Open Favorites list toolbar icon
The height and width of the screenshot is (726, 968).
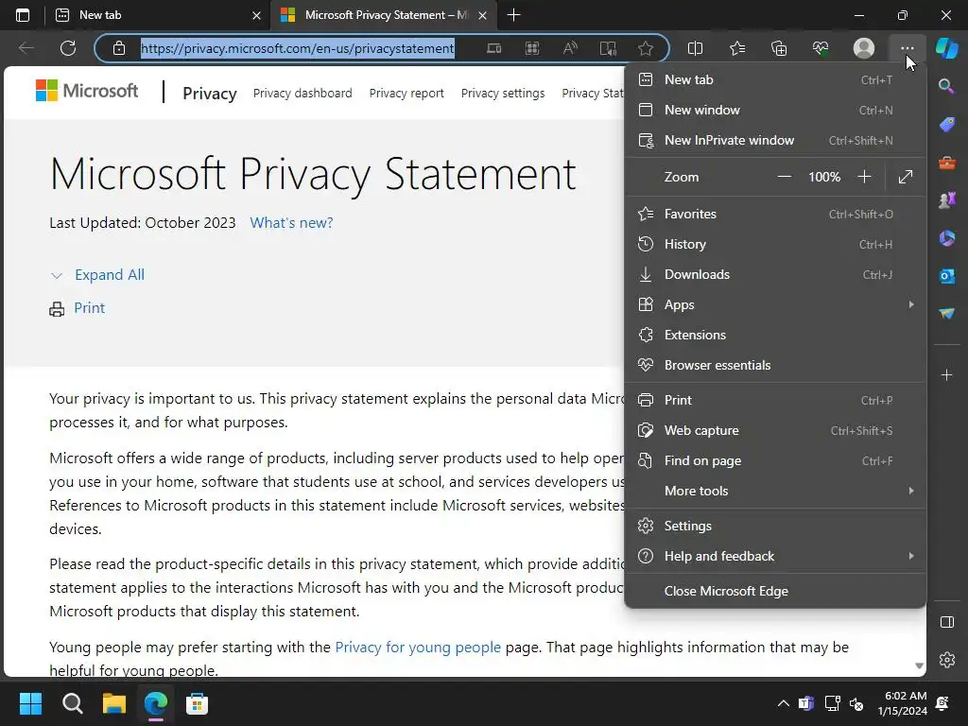(737, 48)
